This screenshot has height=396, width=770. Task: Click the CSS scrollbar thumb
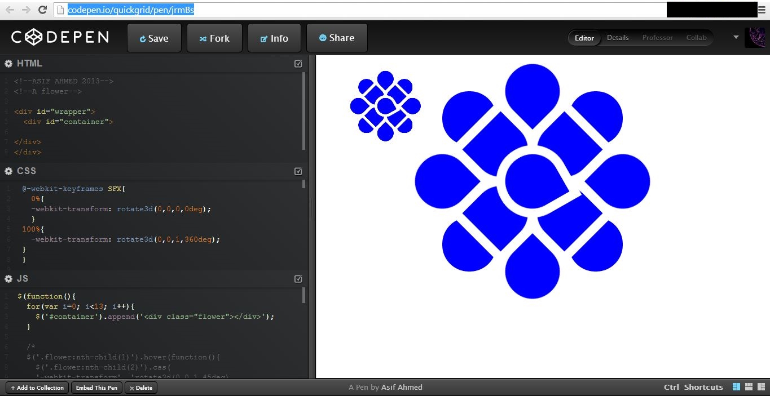click(x=304, y=184)
